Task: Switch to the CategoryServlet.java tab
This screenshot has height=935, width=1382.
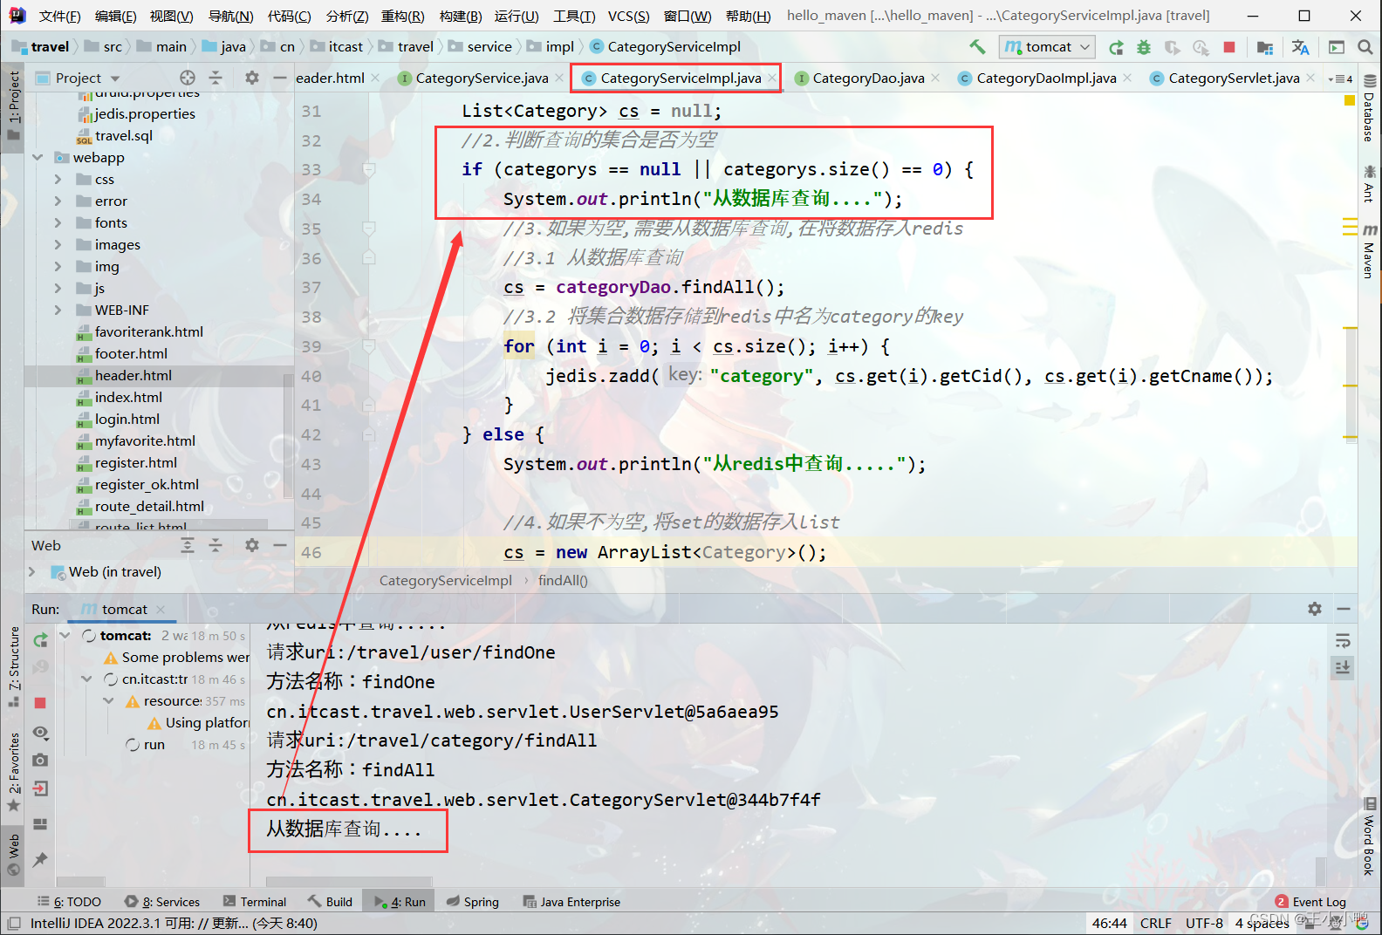Action: coord(1234,78)
